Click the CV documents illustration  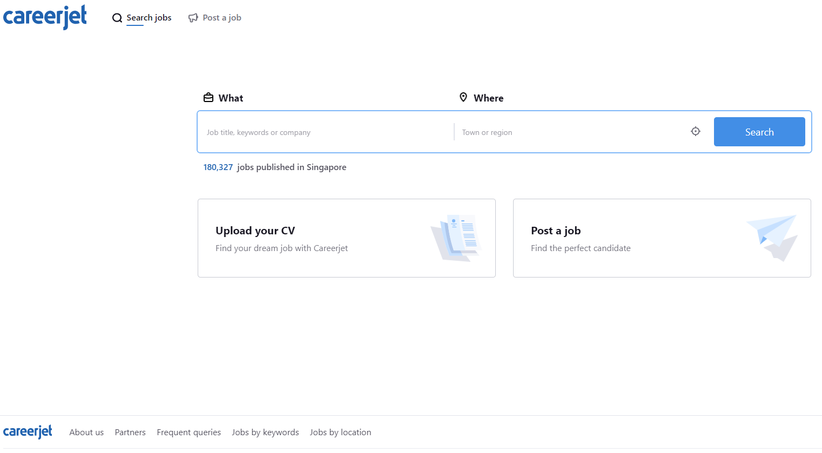point(456,238)
